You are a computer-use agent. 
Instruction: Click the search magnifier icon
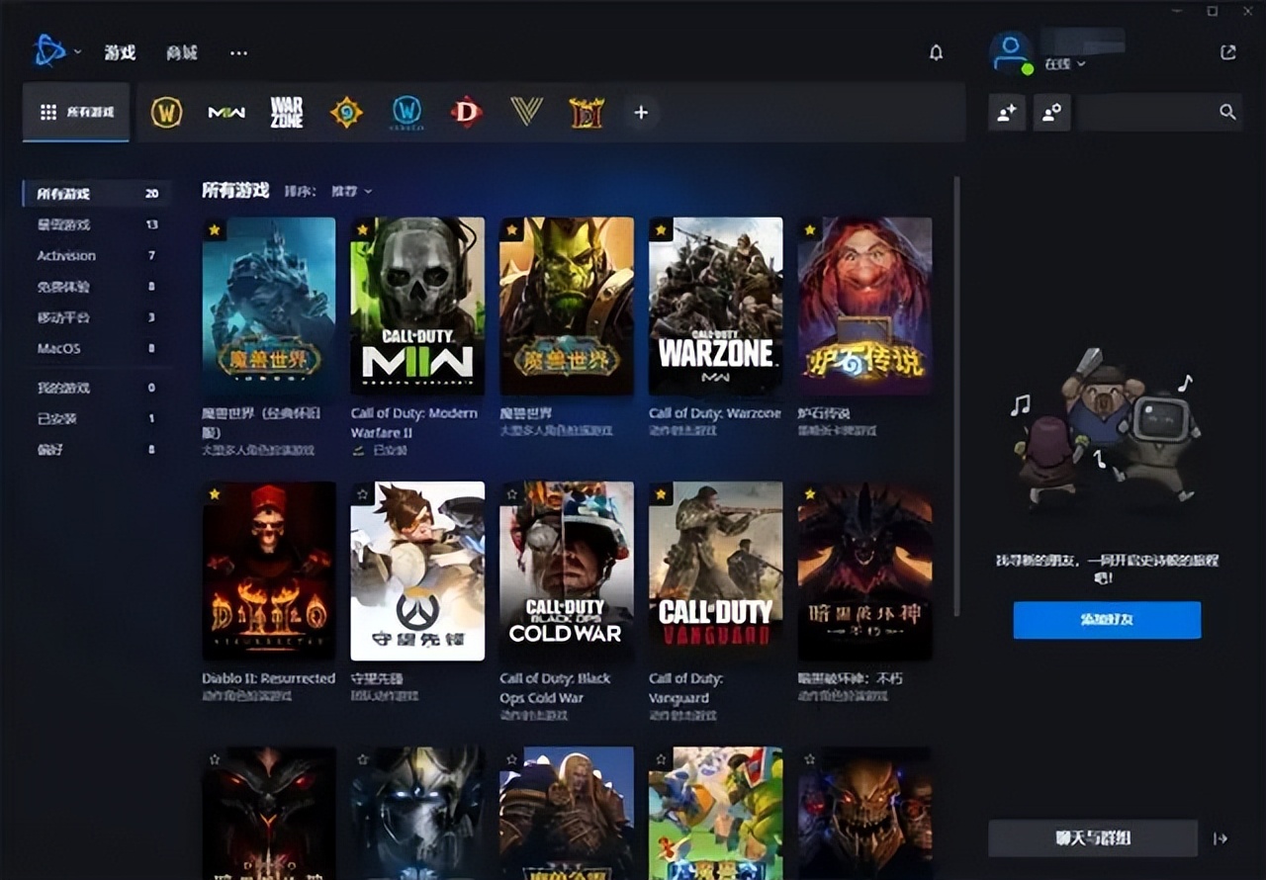coord(1226,113)
